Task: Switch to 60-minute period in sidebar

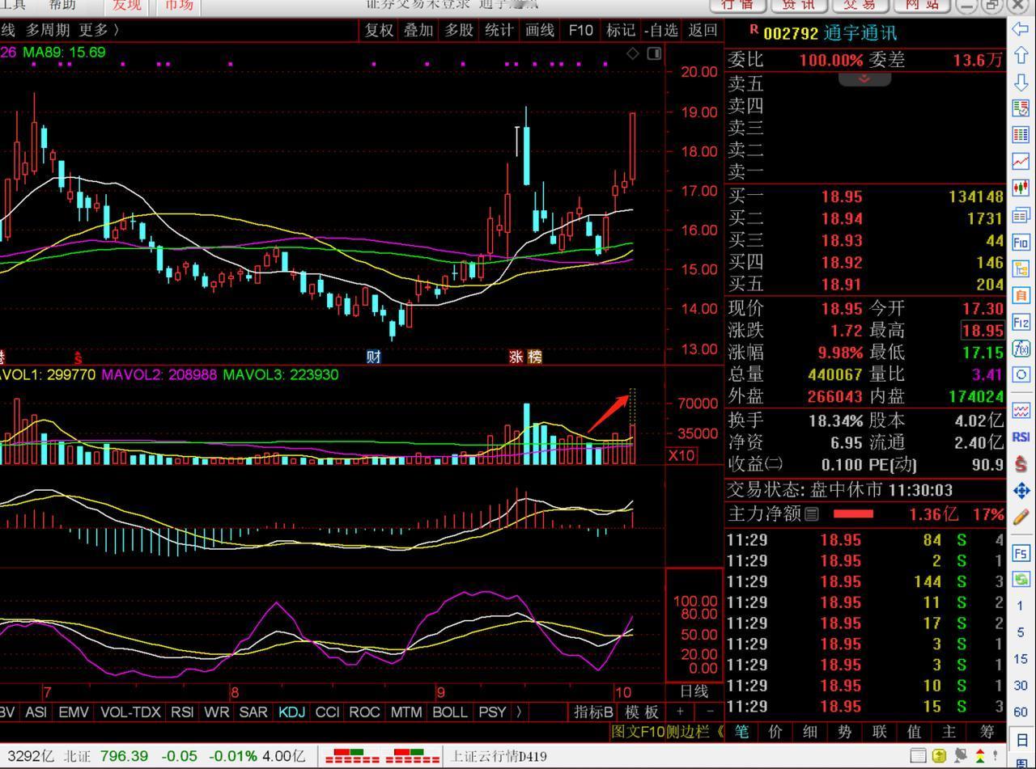Action: click(1021, 712)
